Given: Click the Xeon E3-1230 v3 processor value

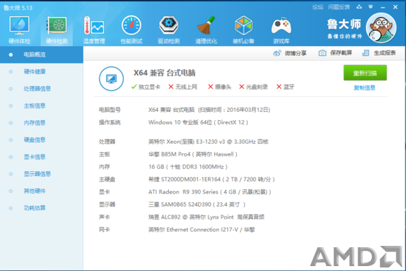Looking at the screenshot, I should pos(208,142).
